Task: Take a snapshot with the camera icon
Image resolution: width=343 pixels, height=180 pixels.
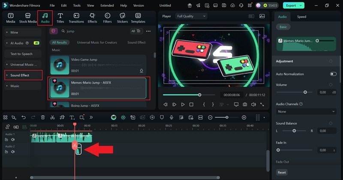Action: (x=245, y=105)
